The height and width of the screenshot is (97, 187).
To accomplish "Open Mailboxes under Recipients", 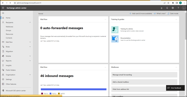I will tap(9, 27).
